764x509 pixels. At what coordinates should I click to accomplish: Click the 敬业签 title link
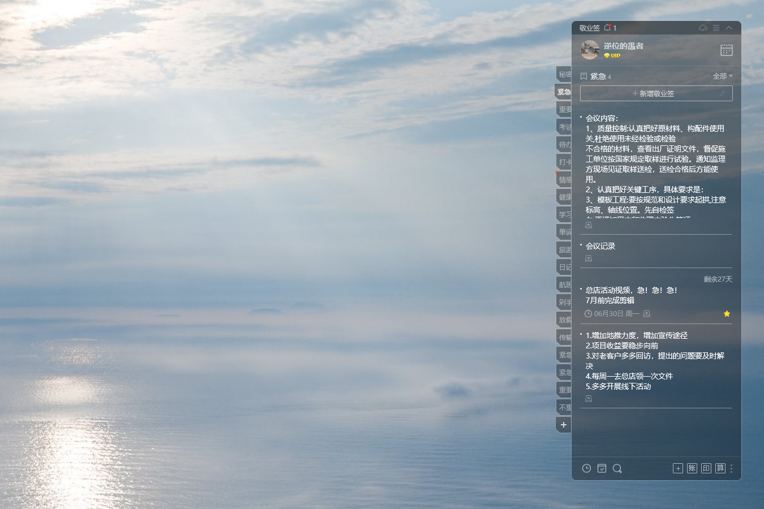(x=589, y=28)
